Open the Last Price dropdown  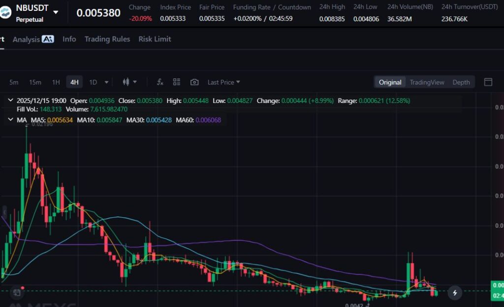point(223,82)
